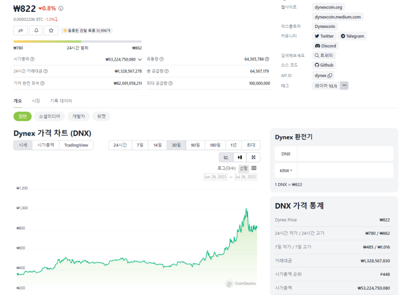The image size is (399, 295).
Task: Select the general green pill tab
Action: pos(23,116)
